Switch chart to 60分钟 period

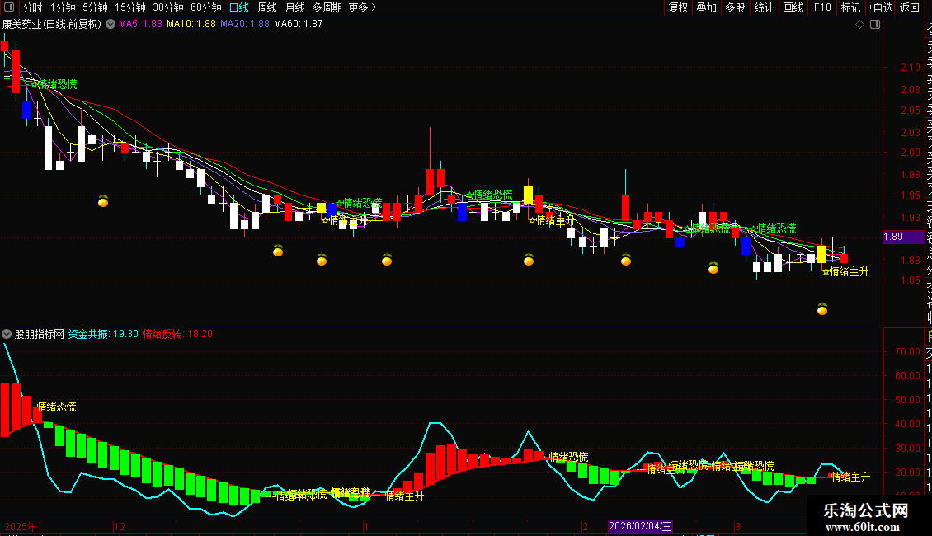tap(206, 7)
